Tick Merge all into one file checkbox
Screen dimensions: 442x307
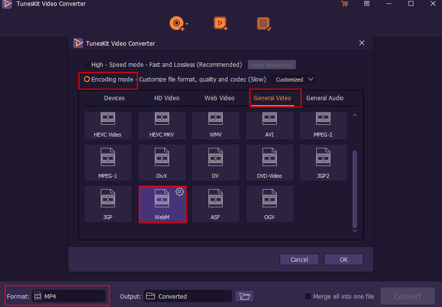pos(308,296)
